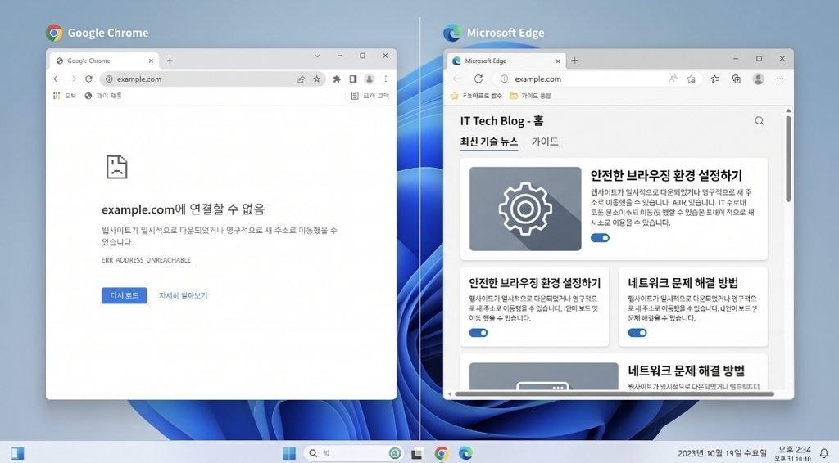839x463 pixels.
Task: Open reading list at right of Chrome bookmarks bar
Action: click(370, 96)
